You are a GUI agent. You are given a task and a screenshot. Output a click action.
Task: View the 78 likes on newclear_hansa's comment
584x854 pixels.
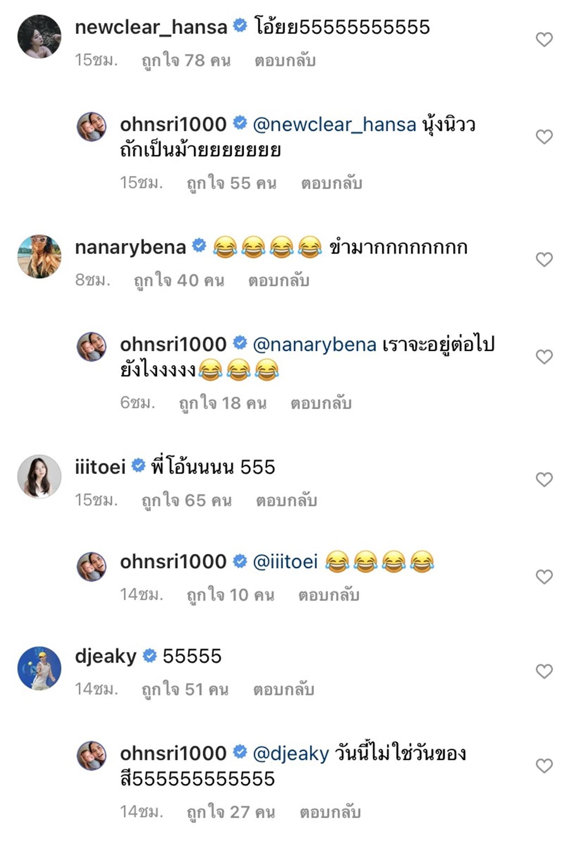(x=186, y=61)
